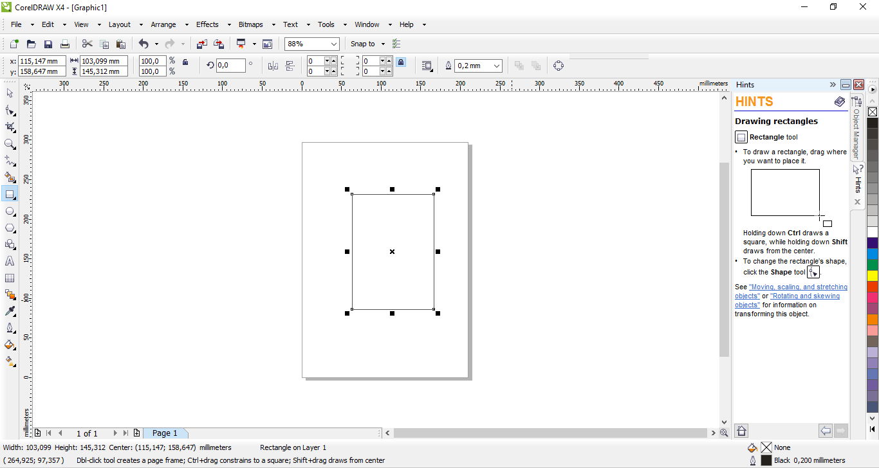Pick the yellow color swatch
Image resolution: width=879 pixels, height=468 pixels.
tap(873, 275)
